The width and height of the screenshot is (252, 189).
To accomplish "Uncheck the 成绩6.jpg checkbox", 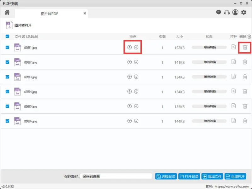I will 7,121.
